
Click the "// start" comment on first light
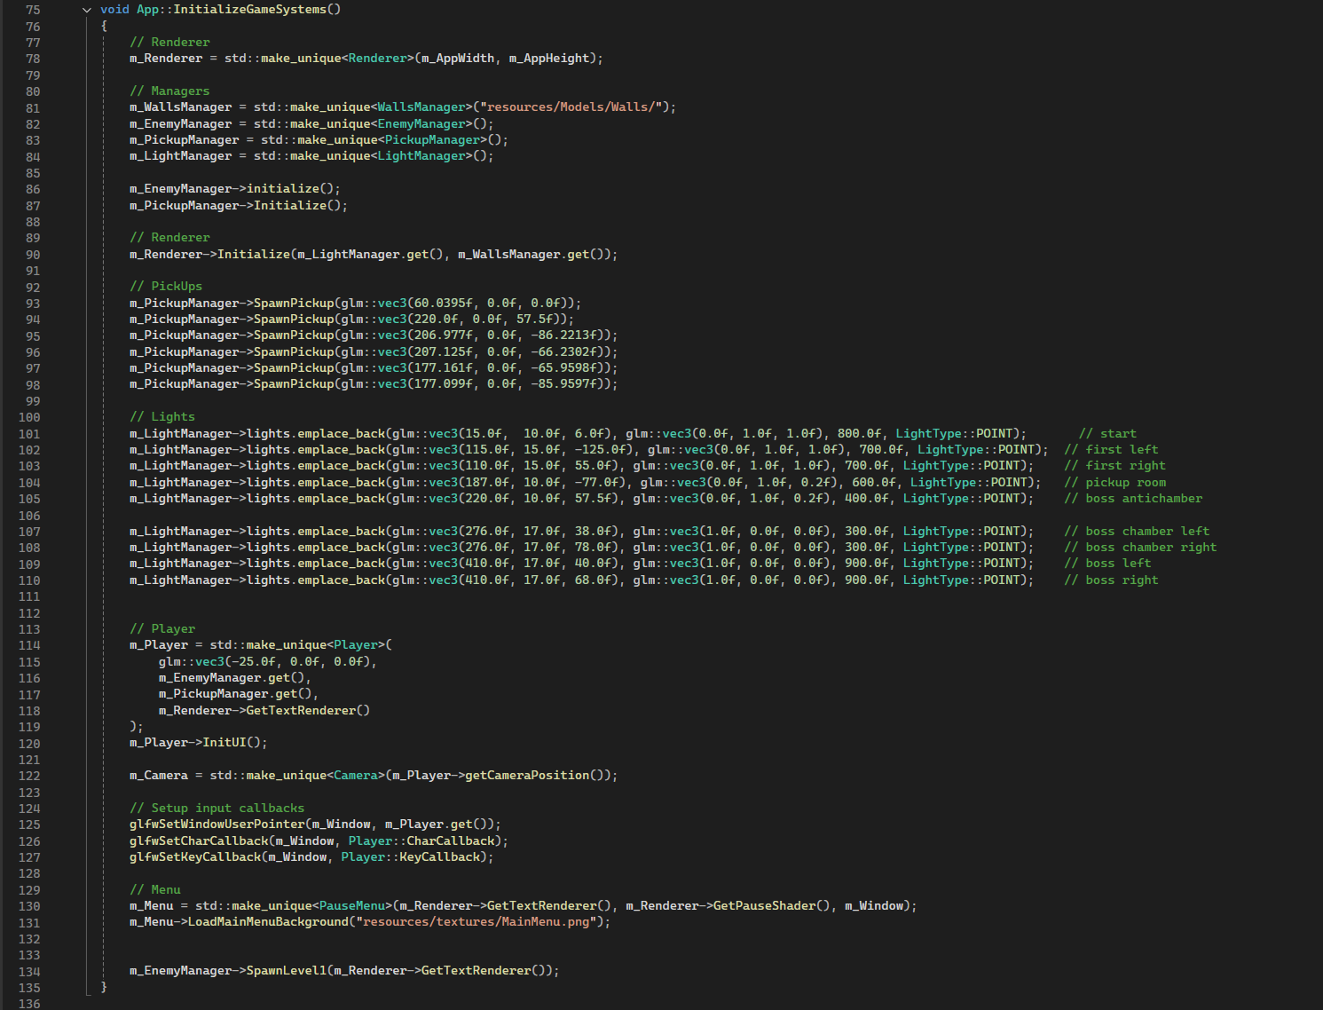pos(1106,434)
